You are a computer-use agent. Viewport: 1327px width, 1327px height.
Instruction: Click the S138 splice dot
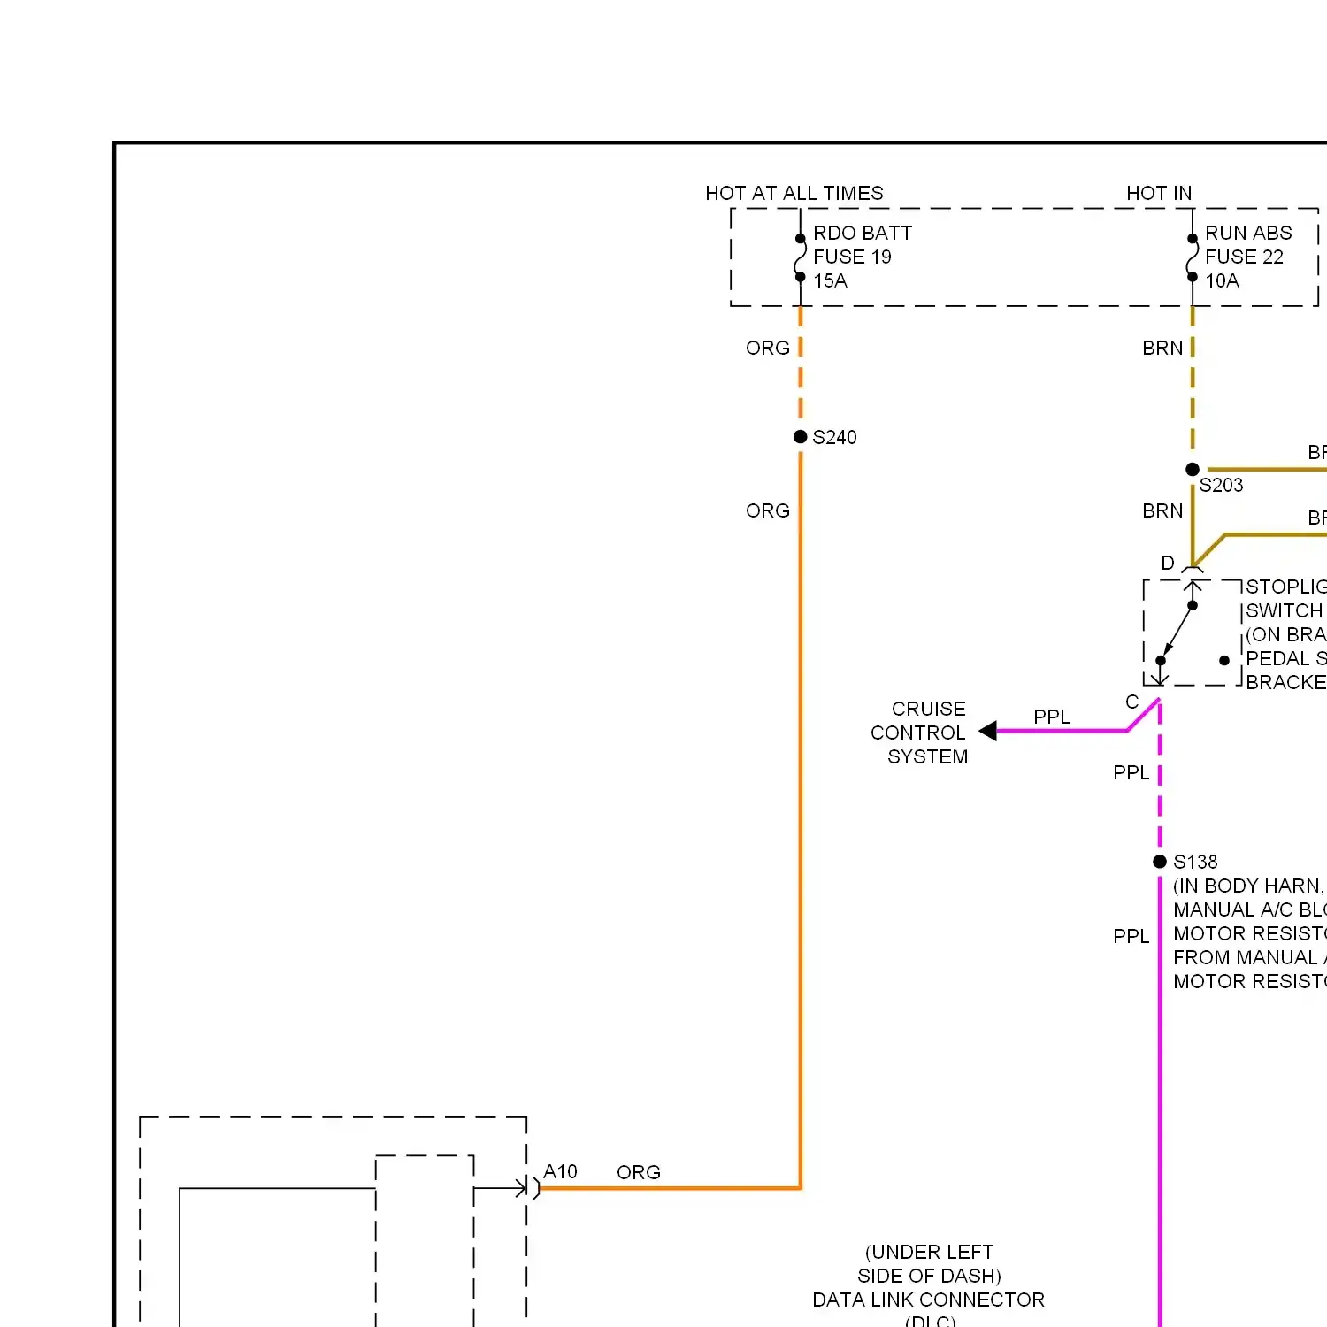click(x=1160, y=861)
